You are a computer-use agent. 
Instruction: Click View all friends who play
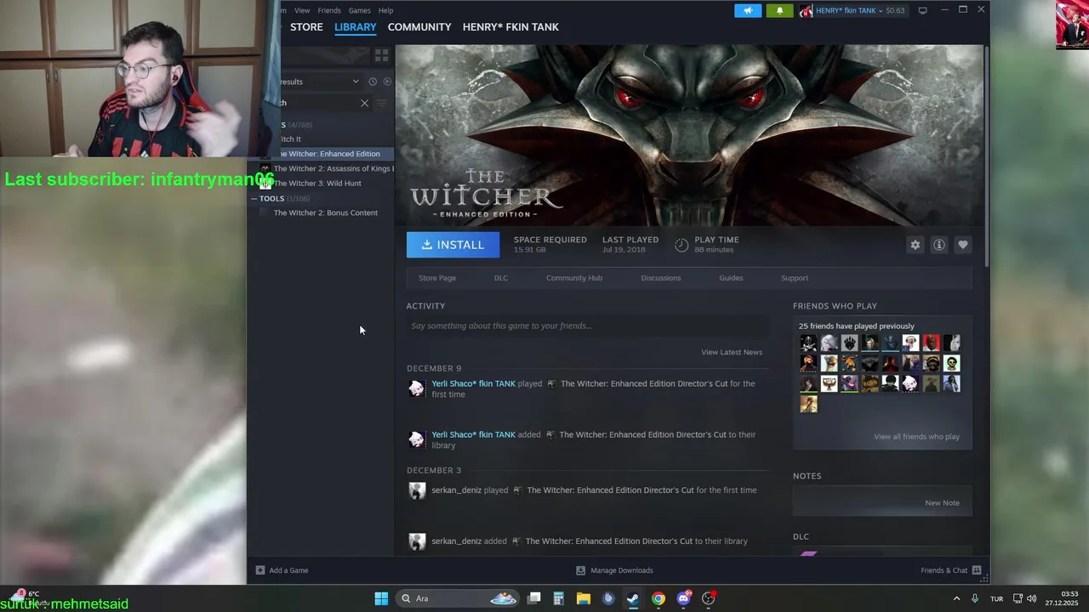(x=916, y=437)
